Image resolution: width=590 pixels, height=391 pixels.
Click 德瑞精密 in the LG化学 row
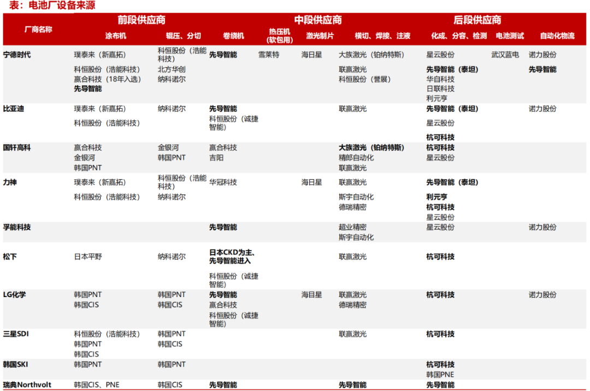click(x=352, y=305)
